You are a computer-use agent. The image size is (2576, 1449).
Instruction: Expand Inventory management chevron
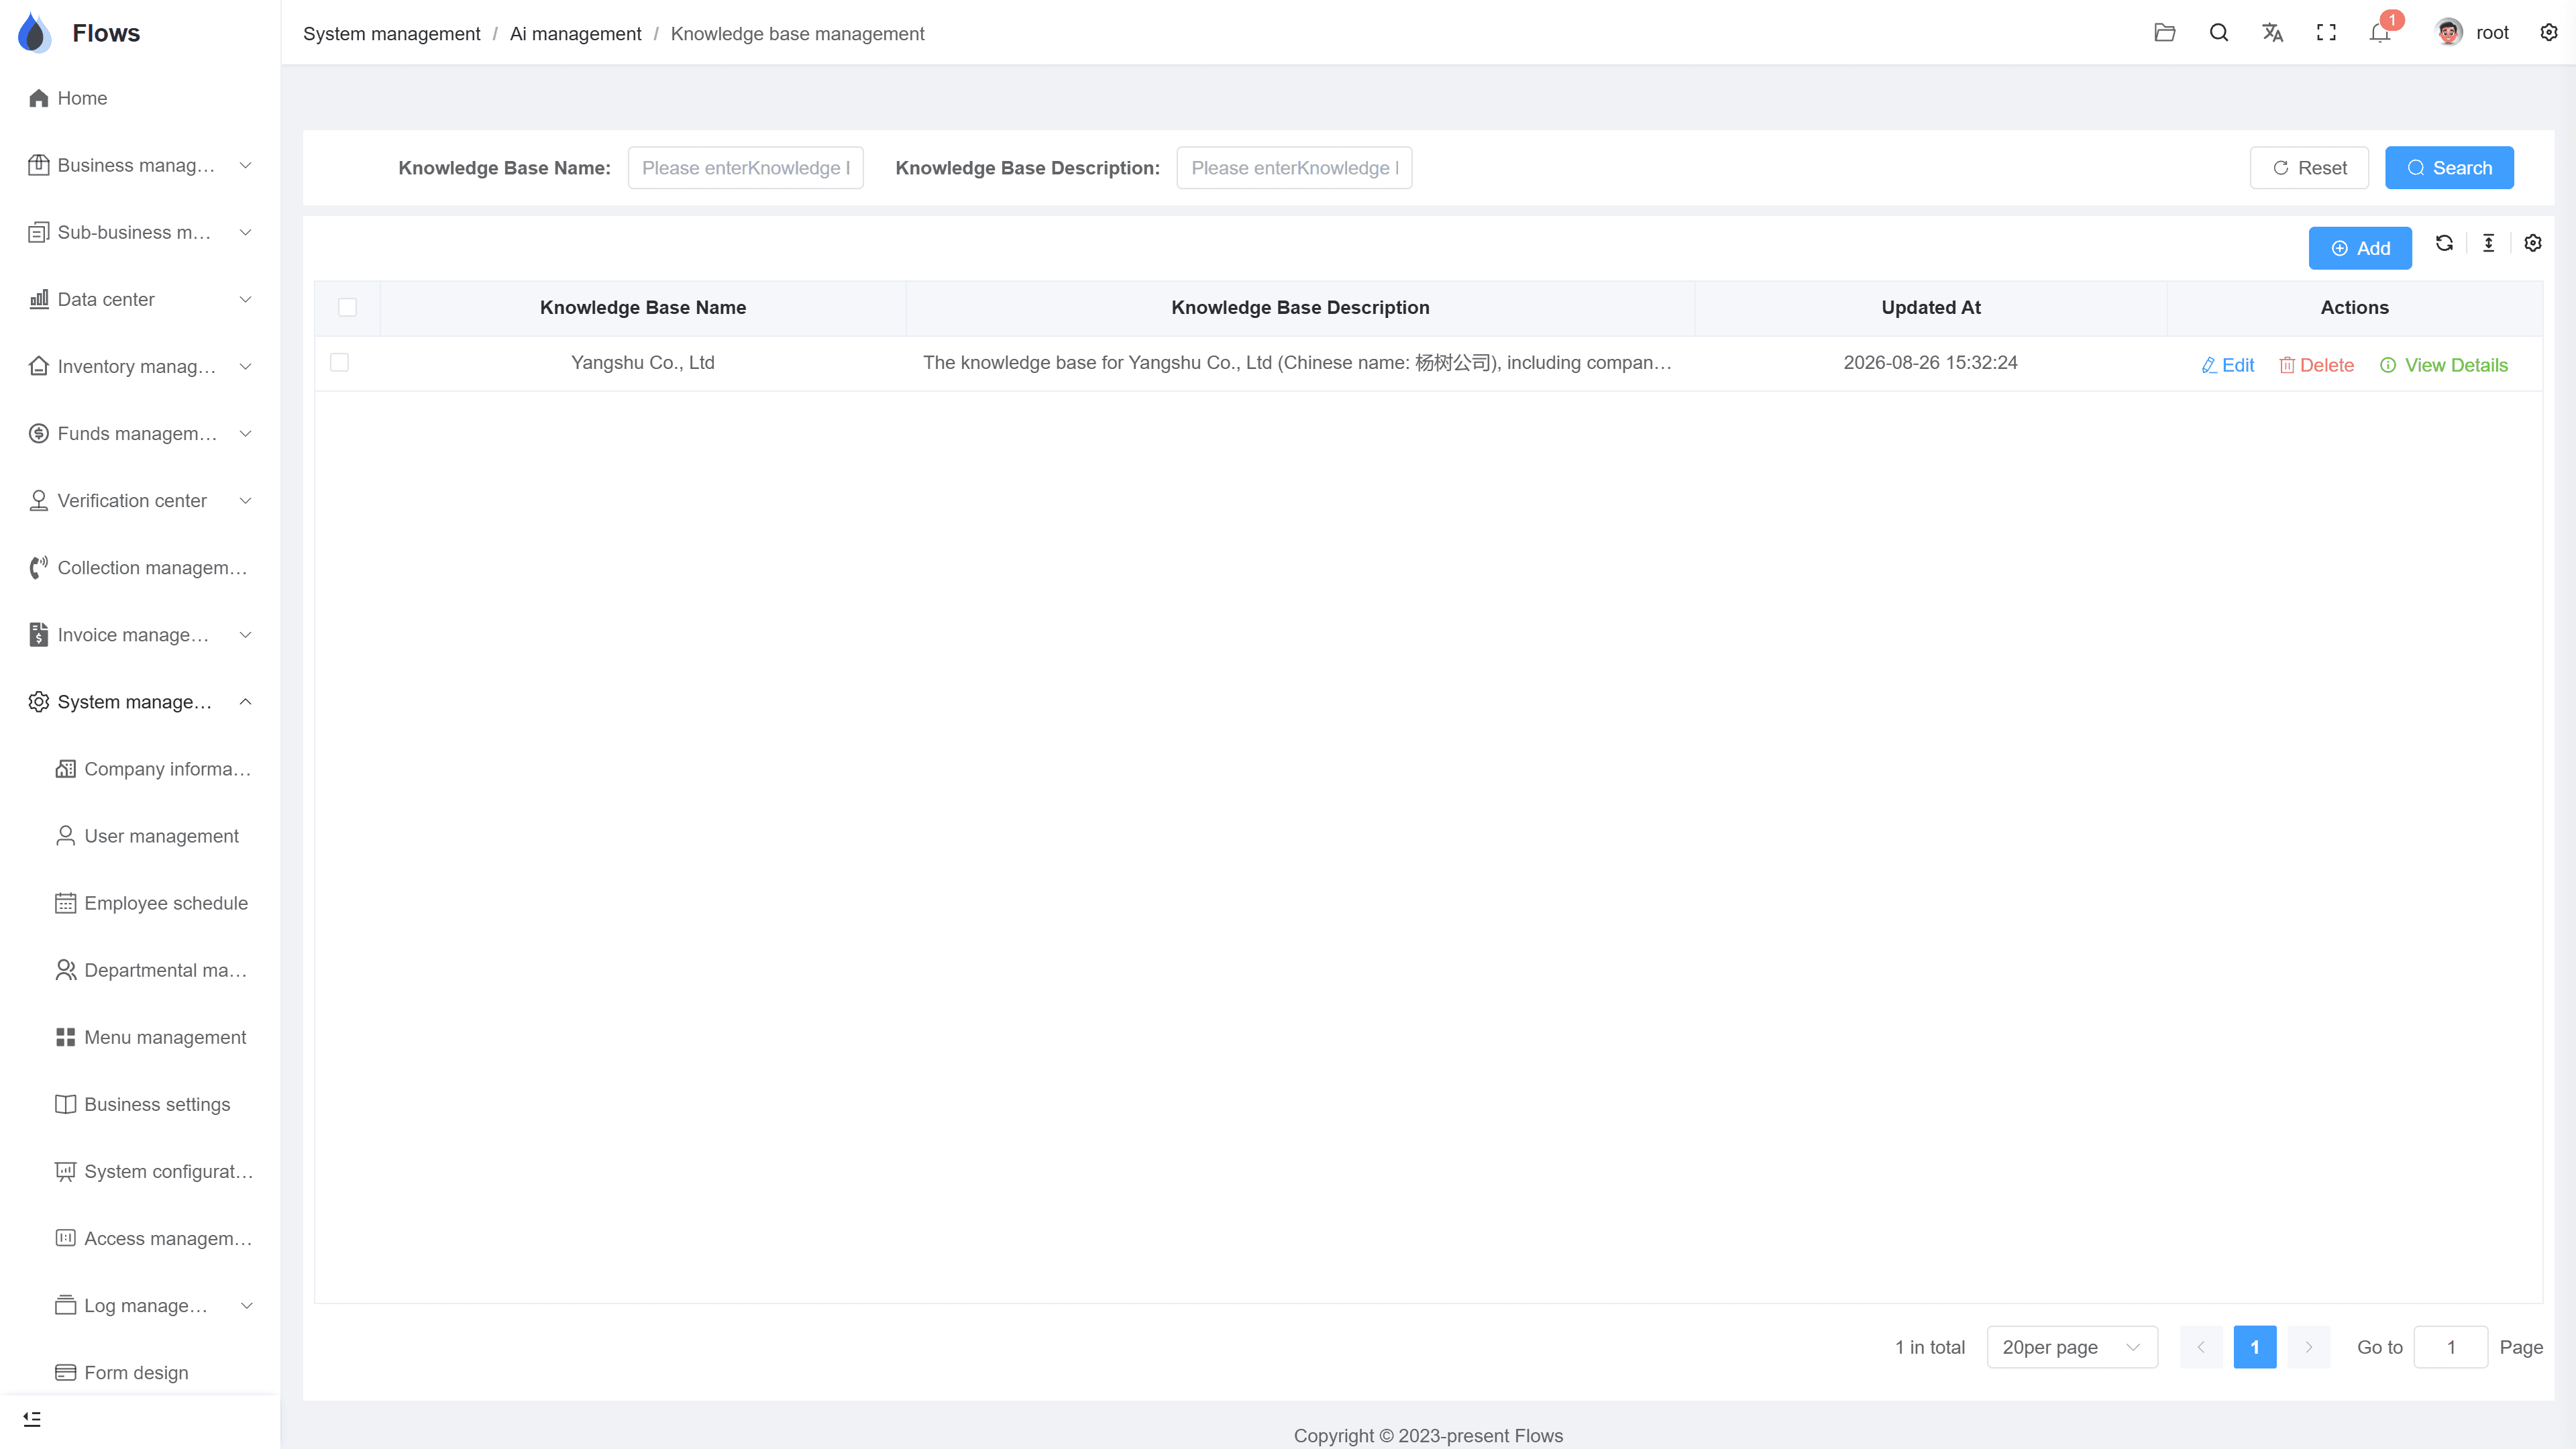point(246,366)
